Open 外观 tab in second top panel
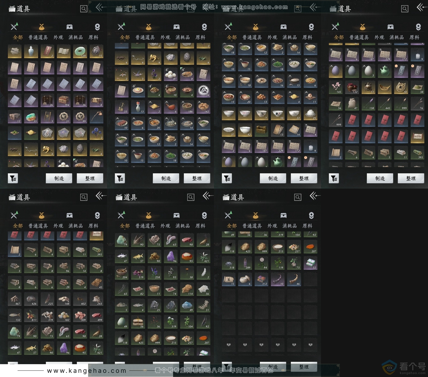This screenshot has height=377, width=428. (165, 37)
